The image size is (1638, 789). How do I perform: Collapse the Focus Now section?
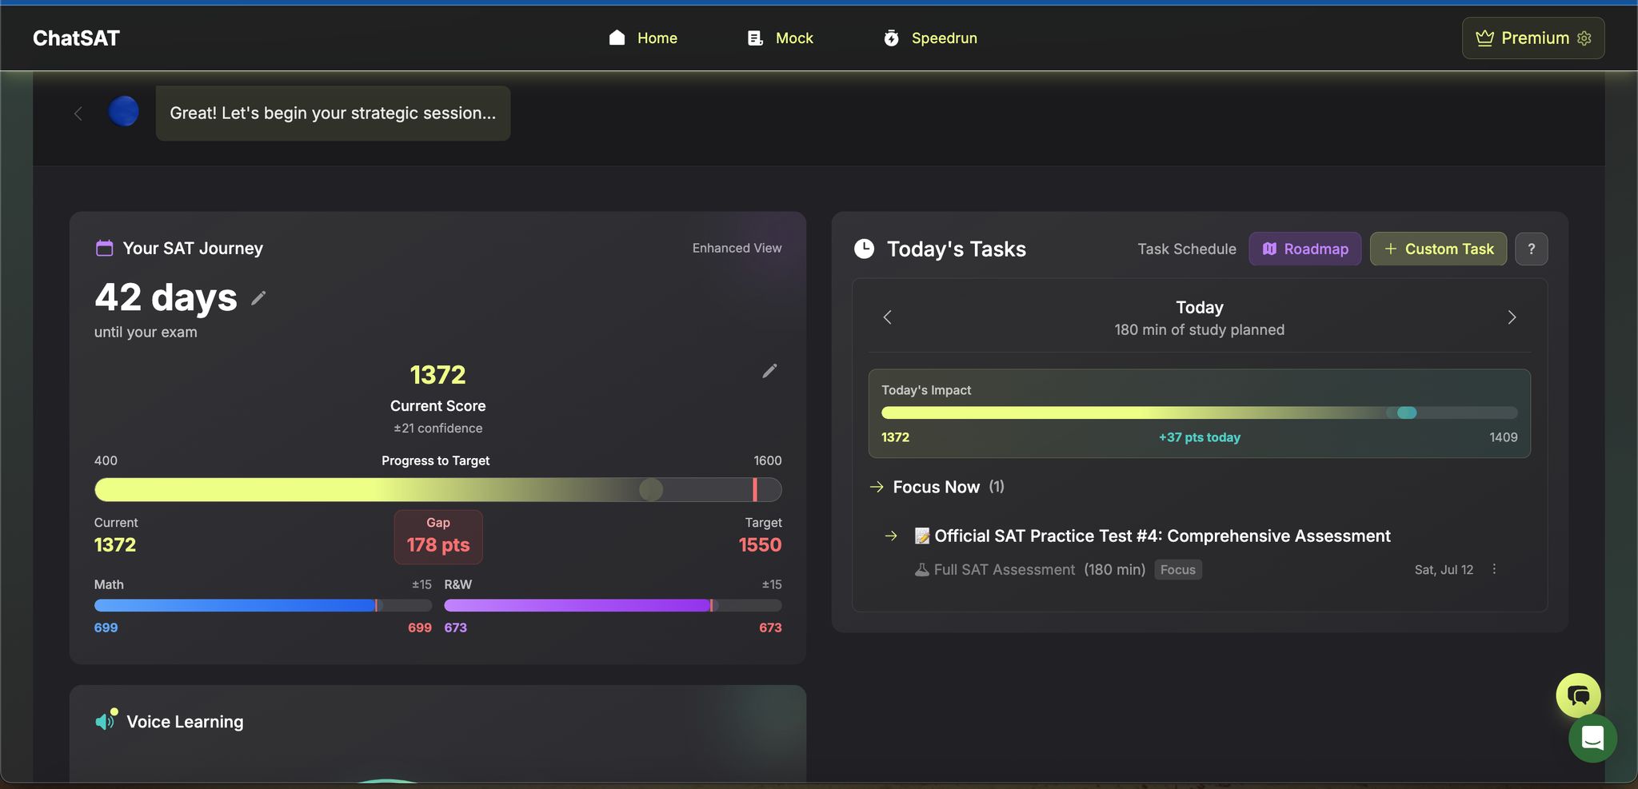click(x=936, y=487)
